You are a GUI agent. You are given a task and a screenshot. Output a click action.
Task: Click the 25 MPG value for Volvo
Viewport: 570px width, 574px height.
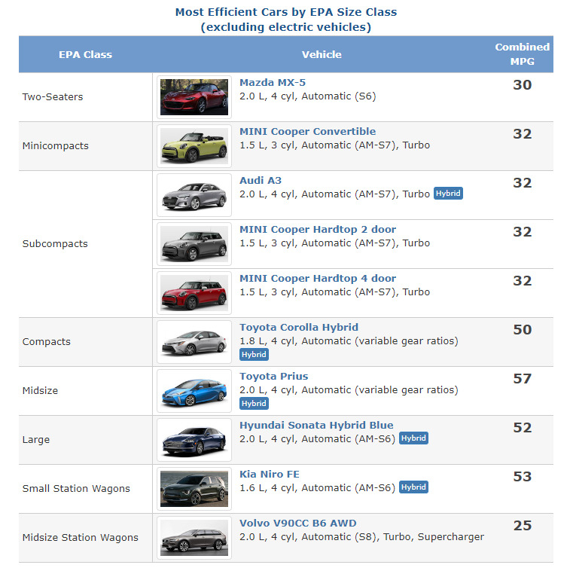click(522, 526)
